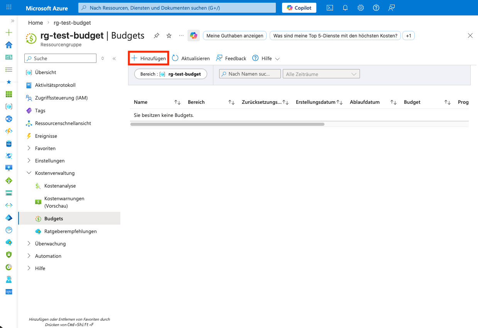Click the help question mark in header
The width and height of the screenshot is (478, 328).
tap(376, 8)
